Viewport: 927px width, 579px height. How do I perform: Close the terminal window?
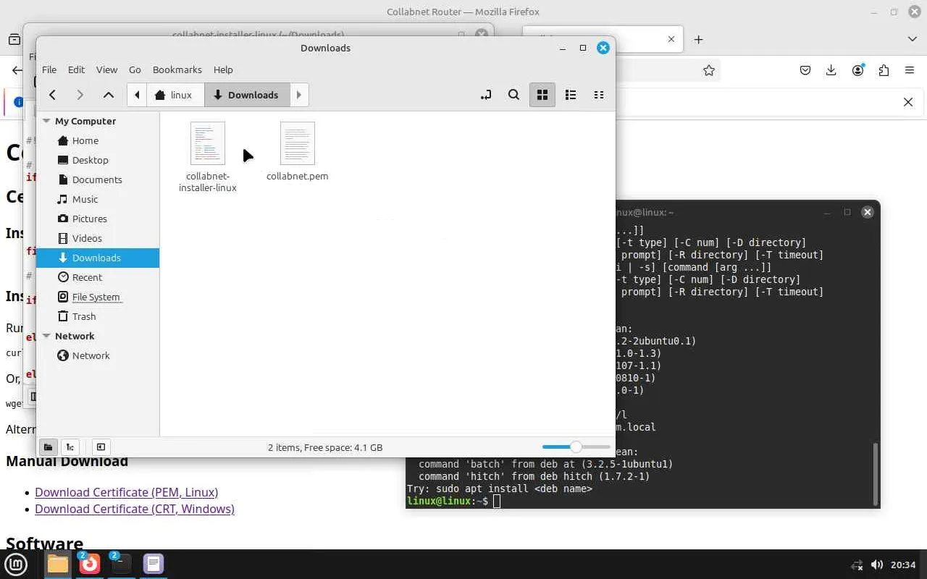point(868,212)
